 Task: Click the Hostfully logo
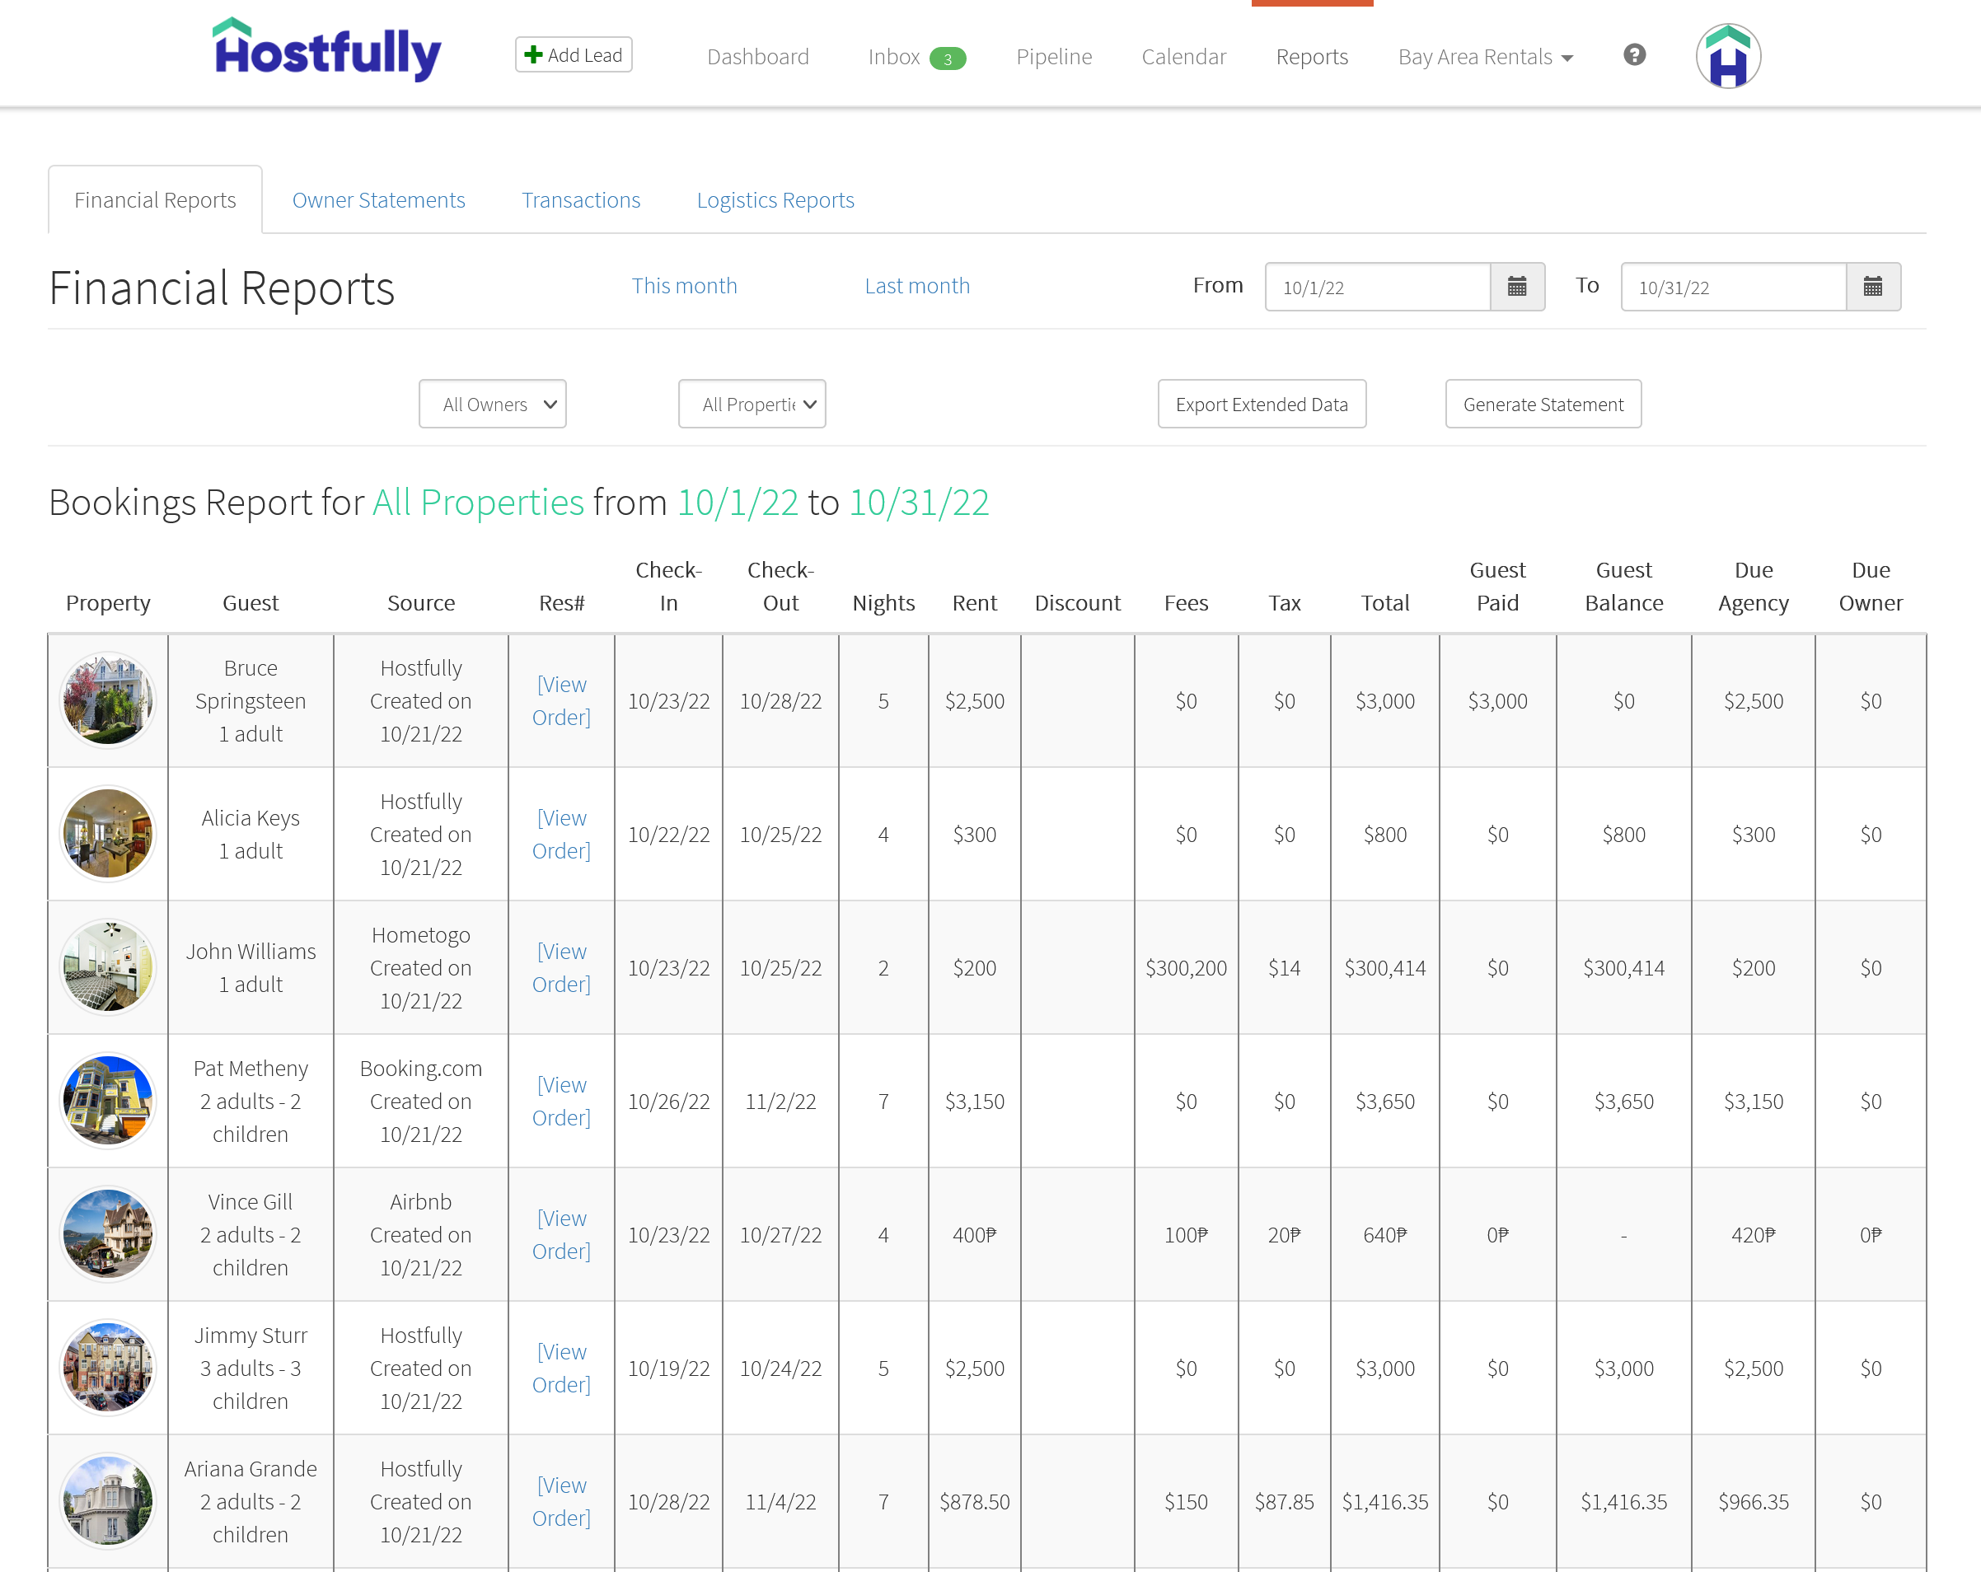point(326,53)
